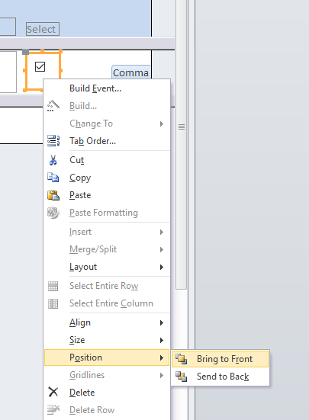
Task: Click the Position menu entry label
Action: [85, 357]
